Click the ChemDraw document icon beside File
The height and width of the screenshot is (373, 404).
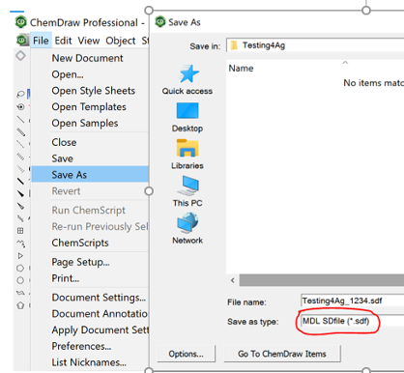coord(22,41)
